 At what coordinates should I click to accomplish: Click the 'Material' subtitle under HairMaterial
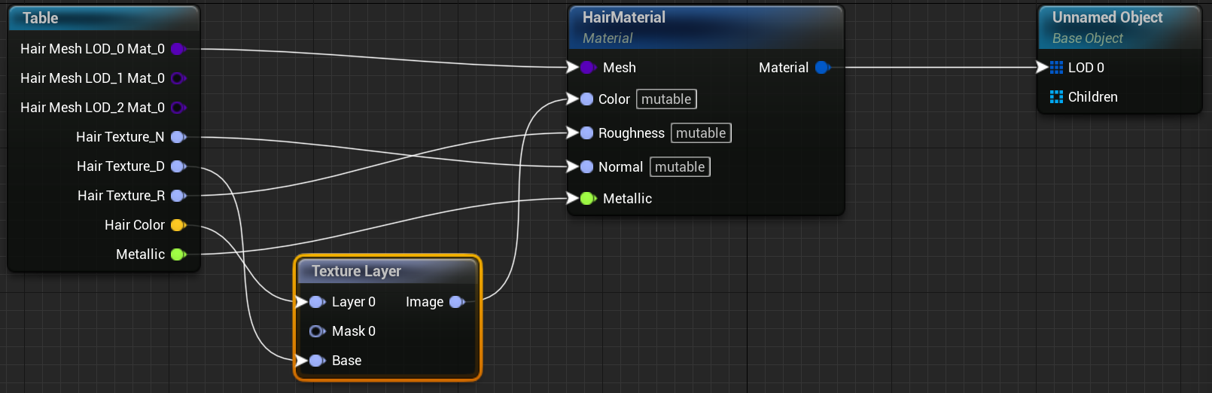pyautogui.click(x=608, y=38)
